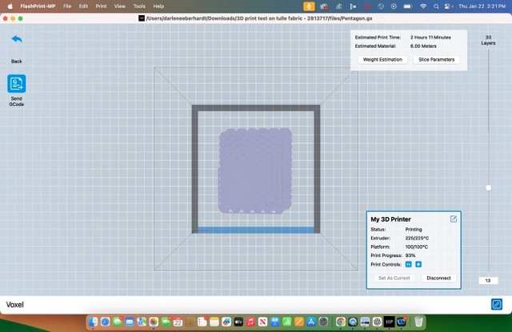The image size is (512, 332).
Task: Edit My 3D Printer details icon
Action: pos(454,219)
